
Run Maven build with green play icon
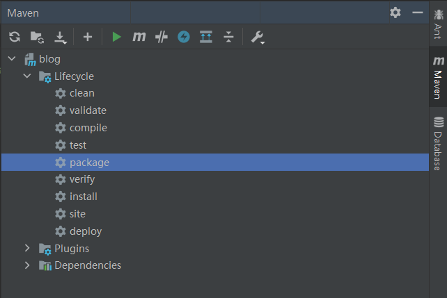tap(116, 37)
